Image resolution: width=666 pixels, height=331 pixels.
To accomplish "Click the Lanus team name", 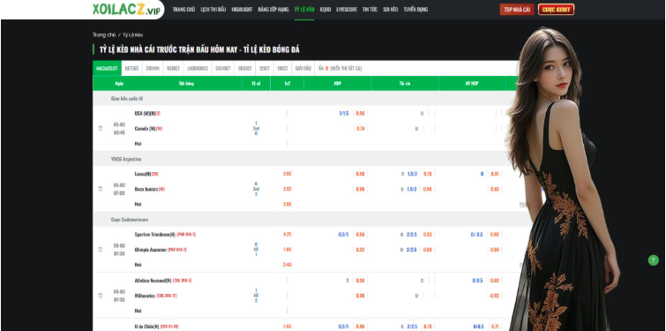I will [143, 174].
